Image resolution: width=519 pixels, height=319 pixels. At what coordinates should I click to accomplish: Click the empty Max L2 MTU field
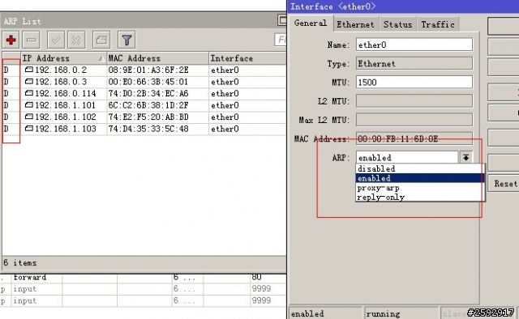[414, 120]
